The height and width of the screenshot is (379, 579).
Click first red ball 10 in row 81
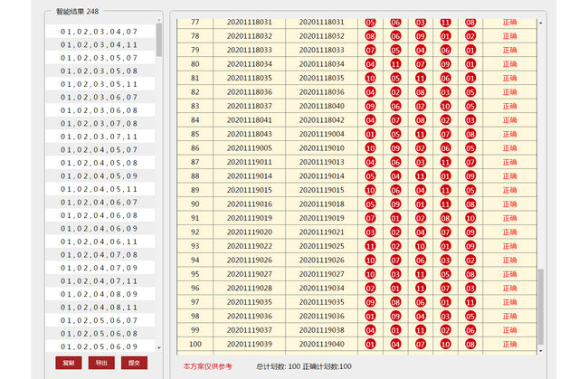click(370, 78)
